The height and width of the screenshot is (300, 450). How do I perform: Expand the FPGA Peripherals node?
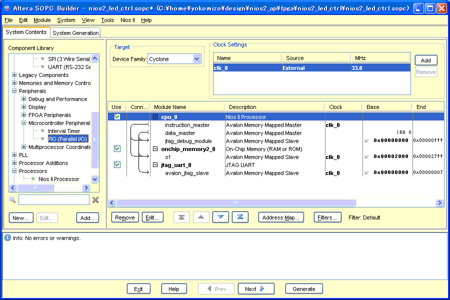click(24, 115)
